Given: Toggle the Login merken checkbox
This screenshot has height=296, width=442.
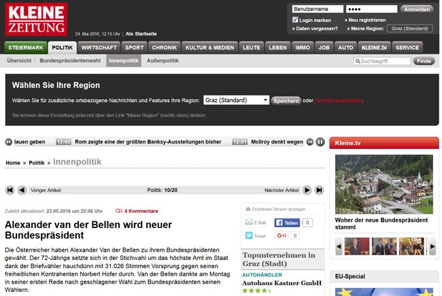Looking at the screenshot, I should tap(294, 20).
